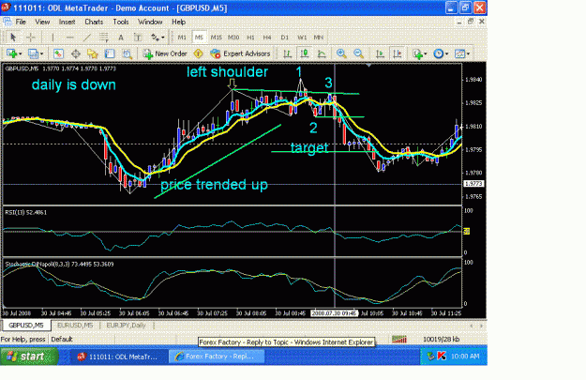586x380 pixels.
Task: Draw a vertical line tool
Action: [x=53, y=38]
